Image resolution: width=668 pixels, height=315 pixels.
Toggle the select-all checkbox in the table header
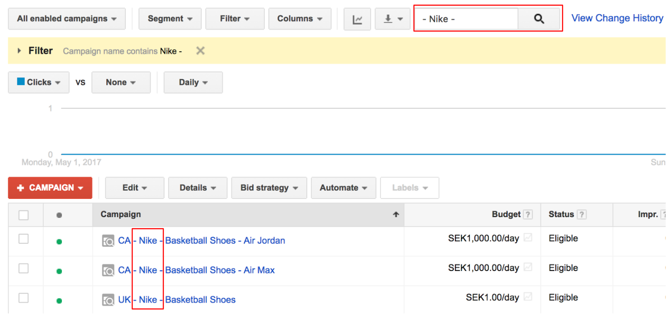click(24, 214)
